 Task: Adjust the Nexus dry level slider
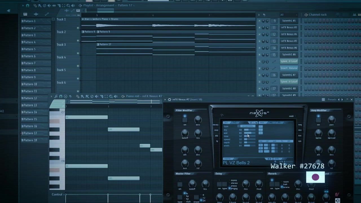point(250,130)
